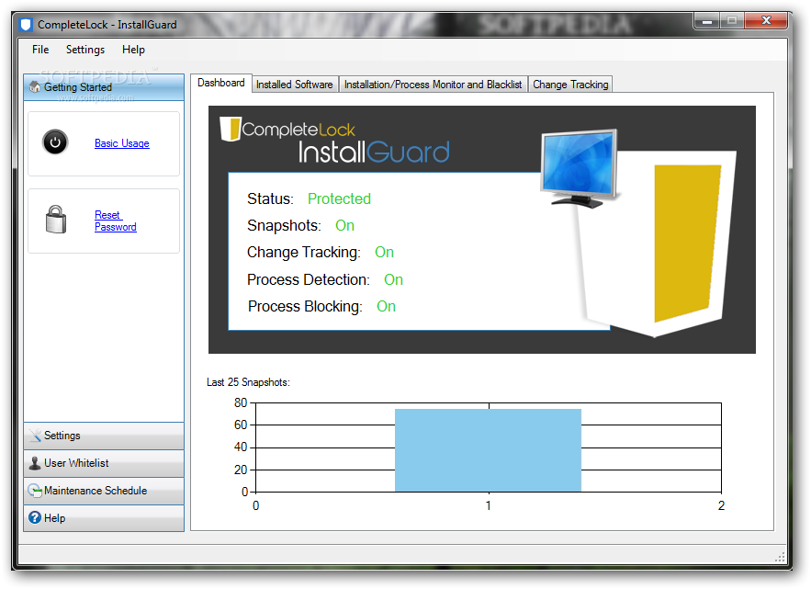
Task: Click the Change Tracking On value
Action: click(384, 253)
